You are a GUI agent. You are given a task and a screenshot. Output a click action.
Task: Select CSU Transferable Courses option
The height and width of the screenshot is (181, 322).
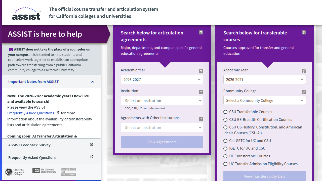click(225, 112)
